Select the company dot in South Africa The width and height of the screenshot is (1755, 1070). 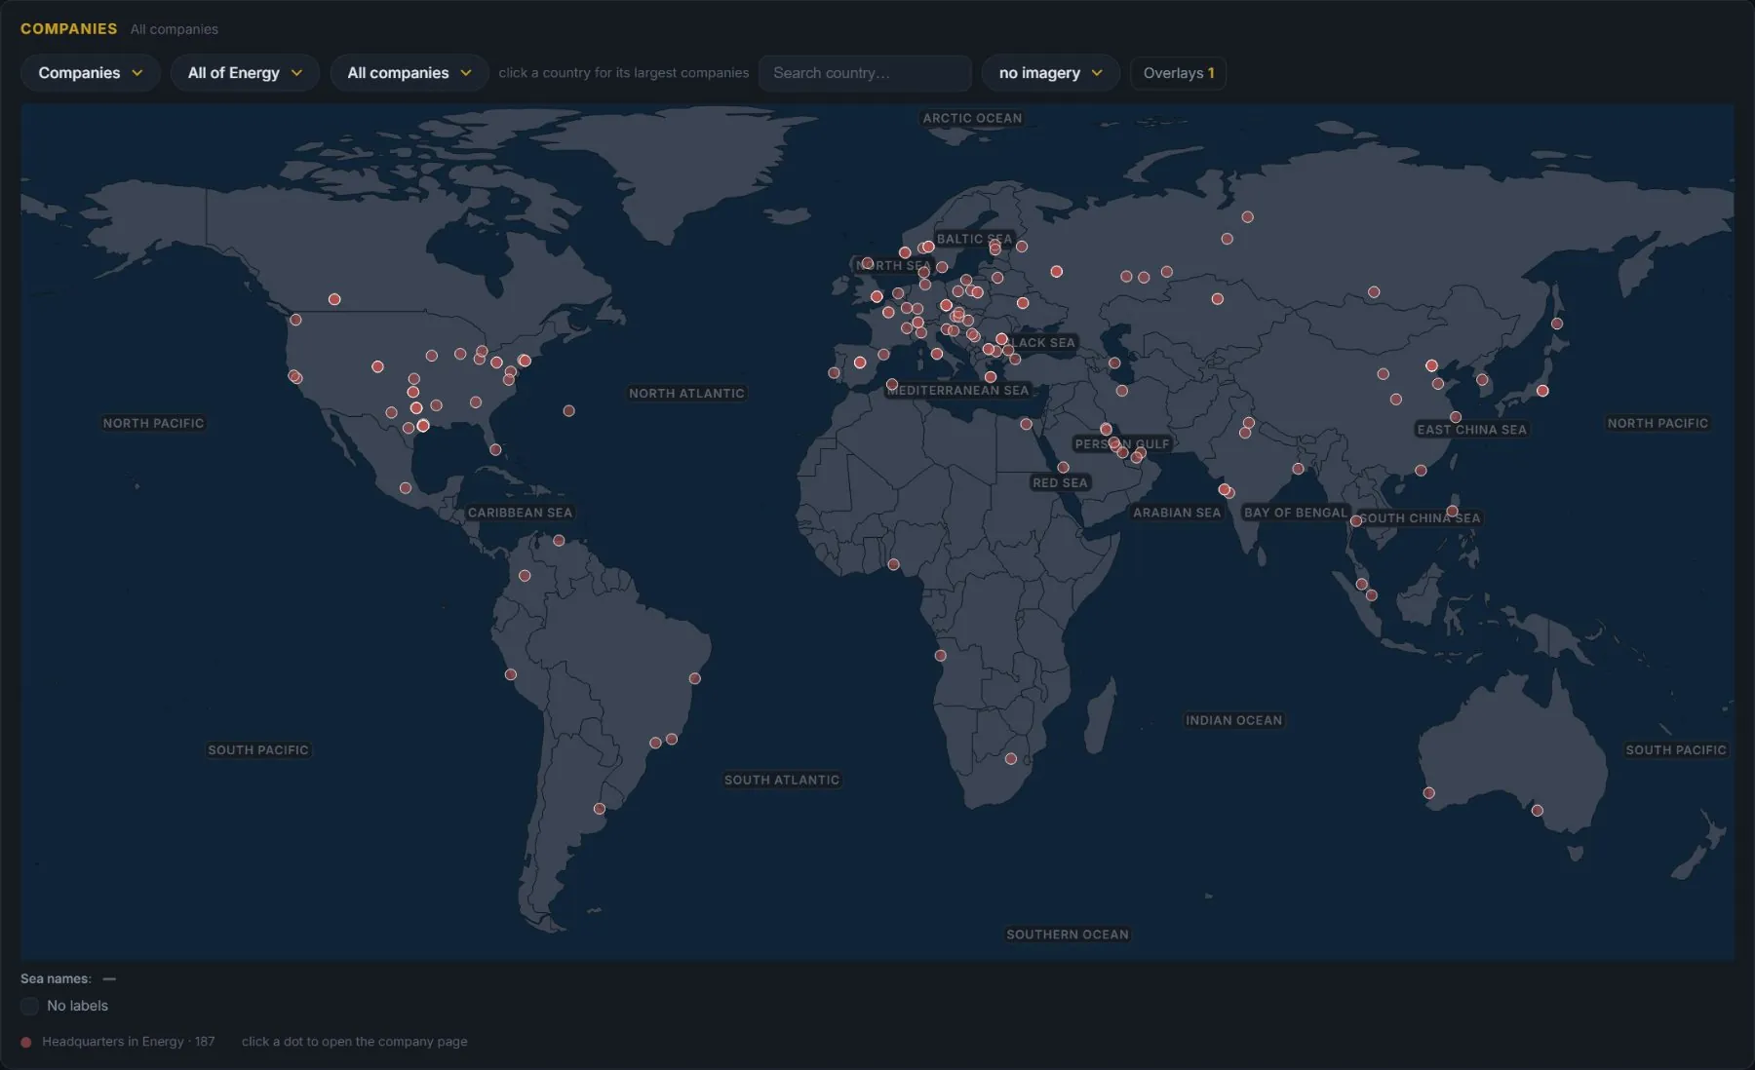pyautogui.click(x=1011, y=759)
